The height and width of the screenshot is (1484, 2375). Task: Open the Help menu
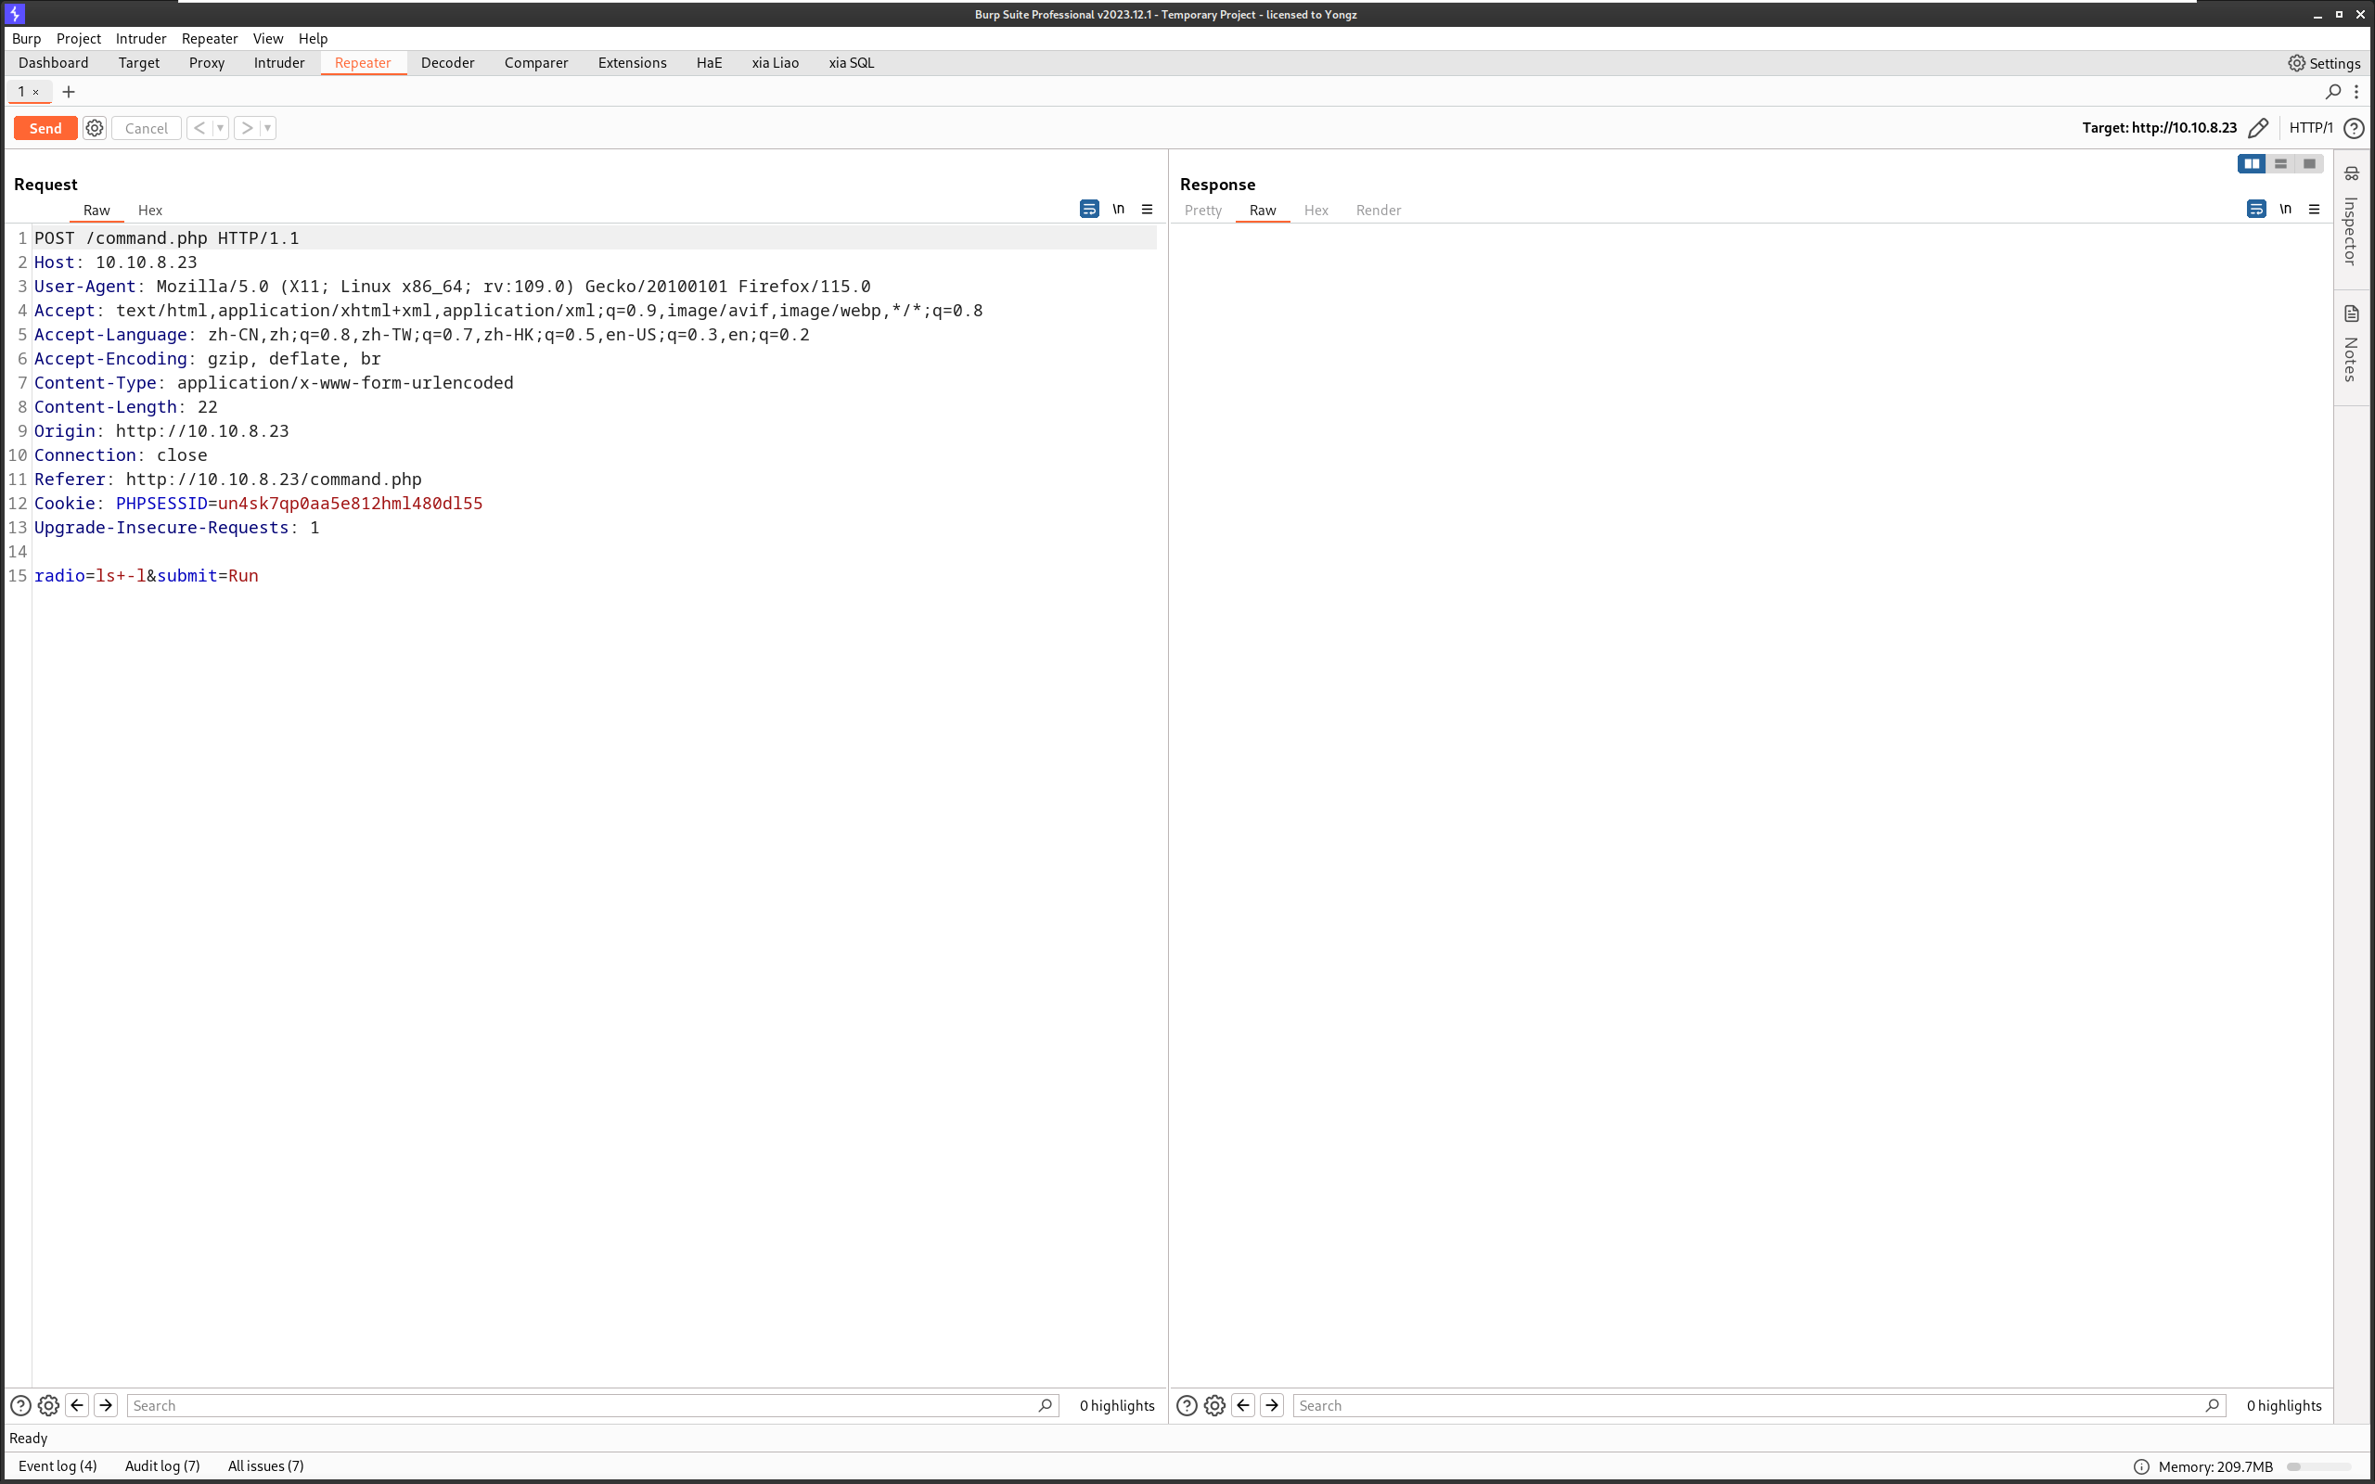pos(313,38)
